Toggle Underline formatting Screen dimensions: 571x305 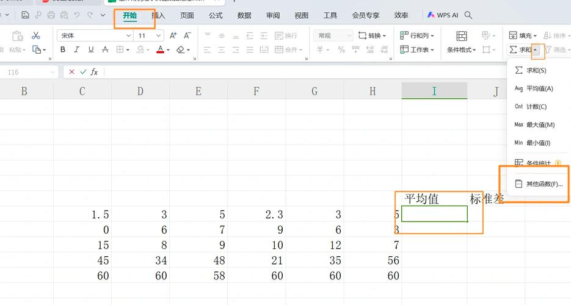pyautogui.click(x=91, y=49)
